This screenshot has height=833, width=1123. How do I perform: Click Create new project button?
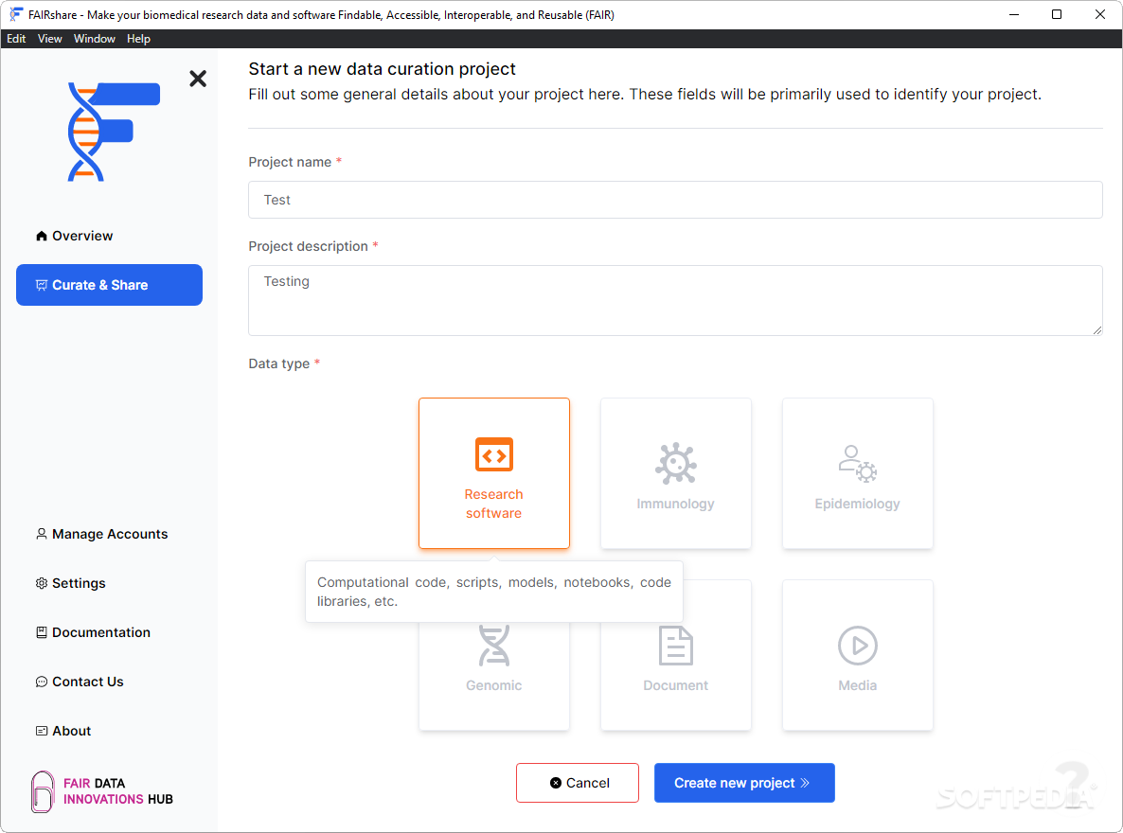745,783
